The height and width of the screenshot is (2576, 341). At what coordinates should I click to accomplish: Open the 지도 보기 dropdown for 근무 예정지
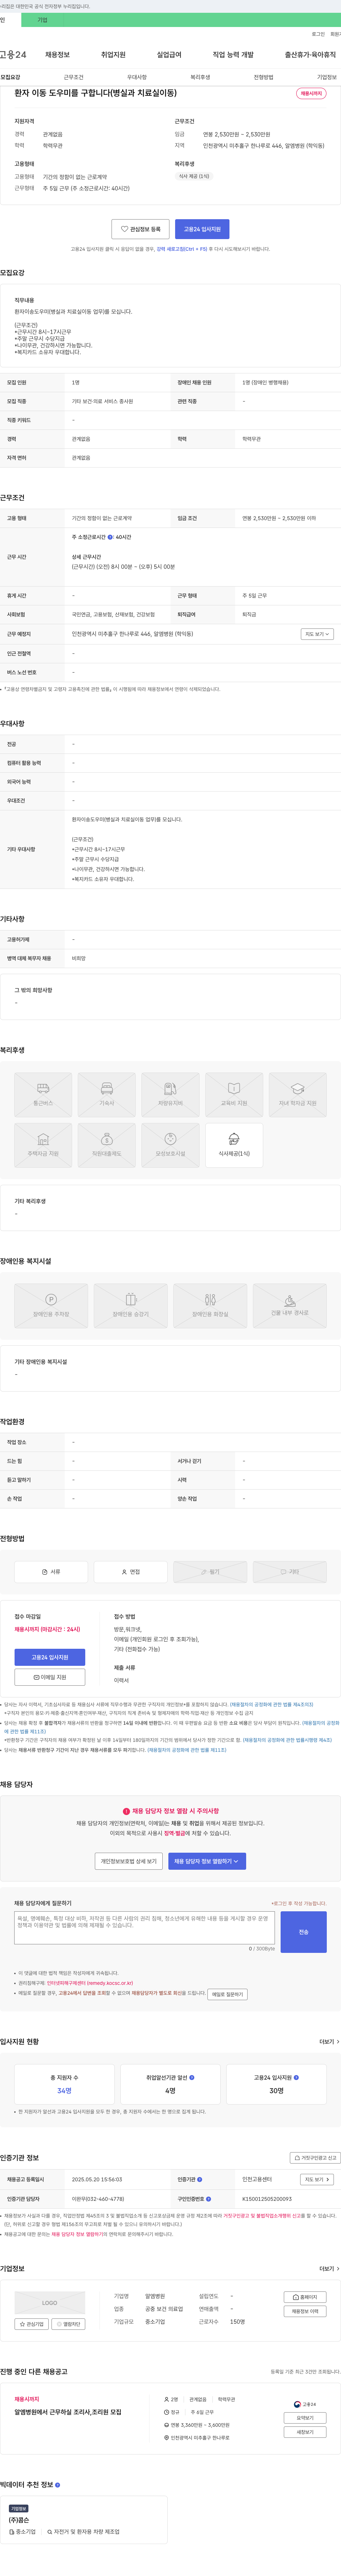(317, 634)
